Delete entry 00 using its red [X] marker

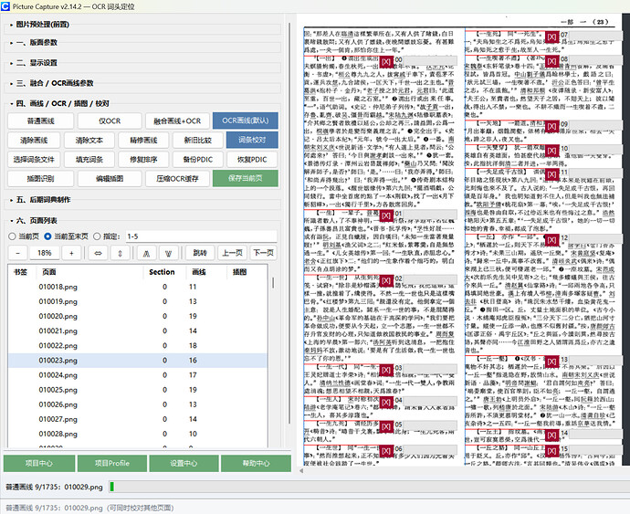[x=386, y=61]
